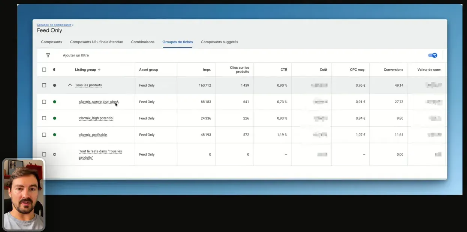Click the 0,73 % CTR cell

(282, 102)
